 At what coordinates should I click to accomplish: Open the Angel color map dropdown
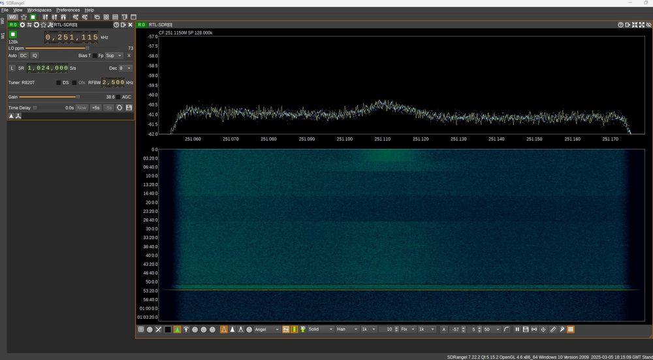click(x=267, y=329)
